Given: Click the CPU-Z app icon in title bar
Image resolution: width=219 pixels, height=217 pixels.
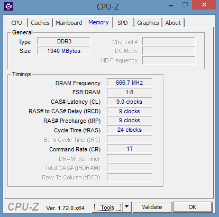Looking at the screenshot, I should (x=8, y=6).
